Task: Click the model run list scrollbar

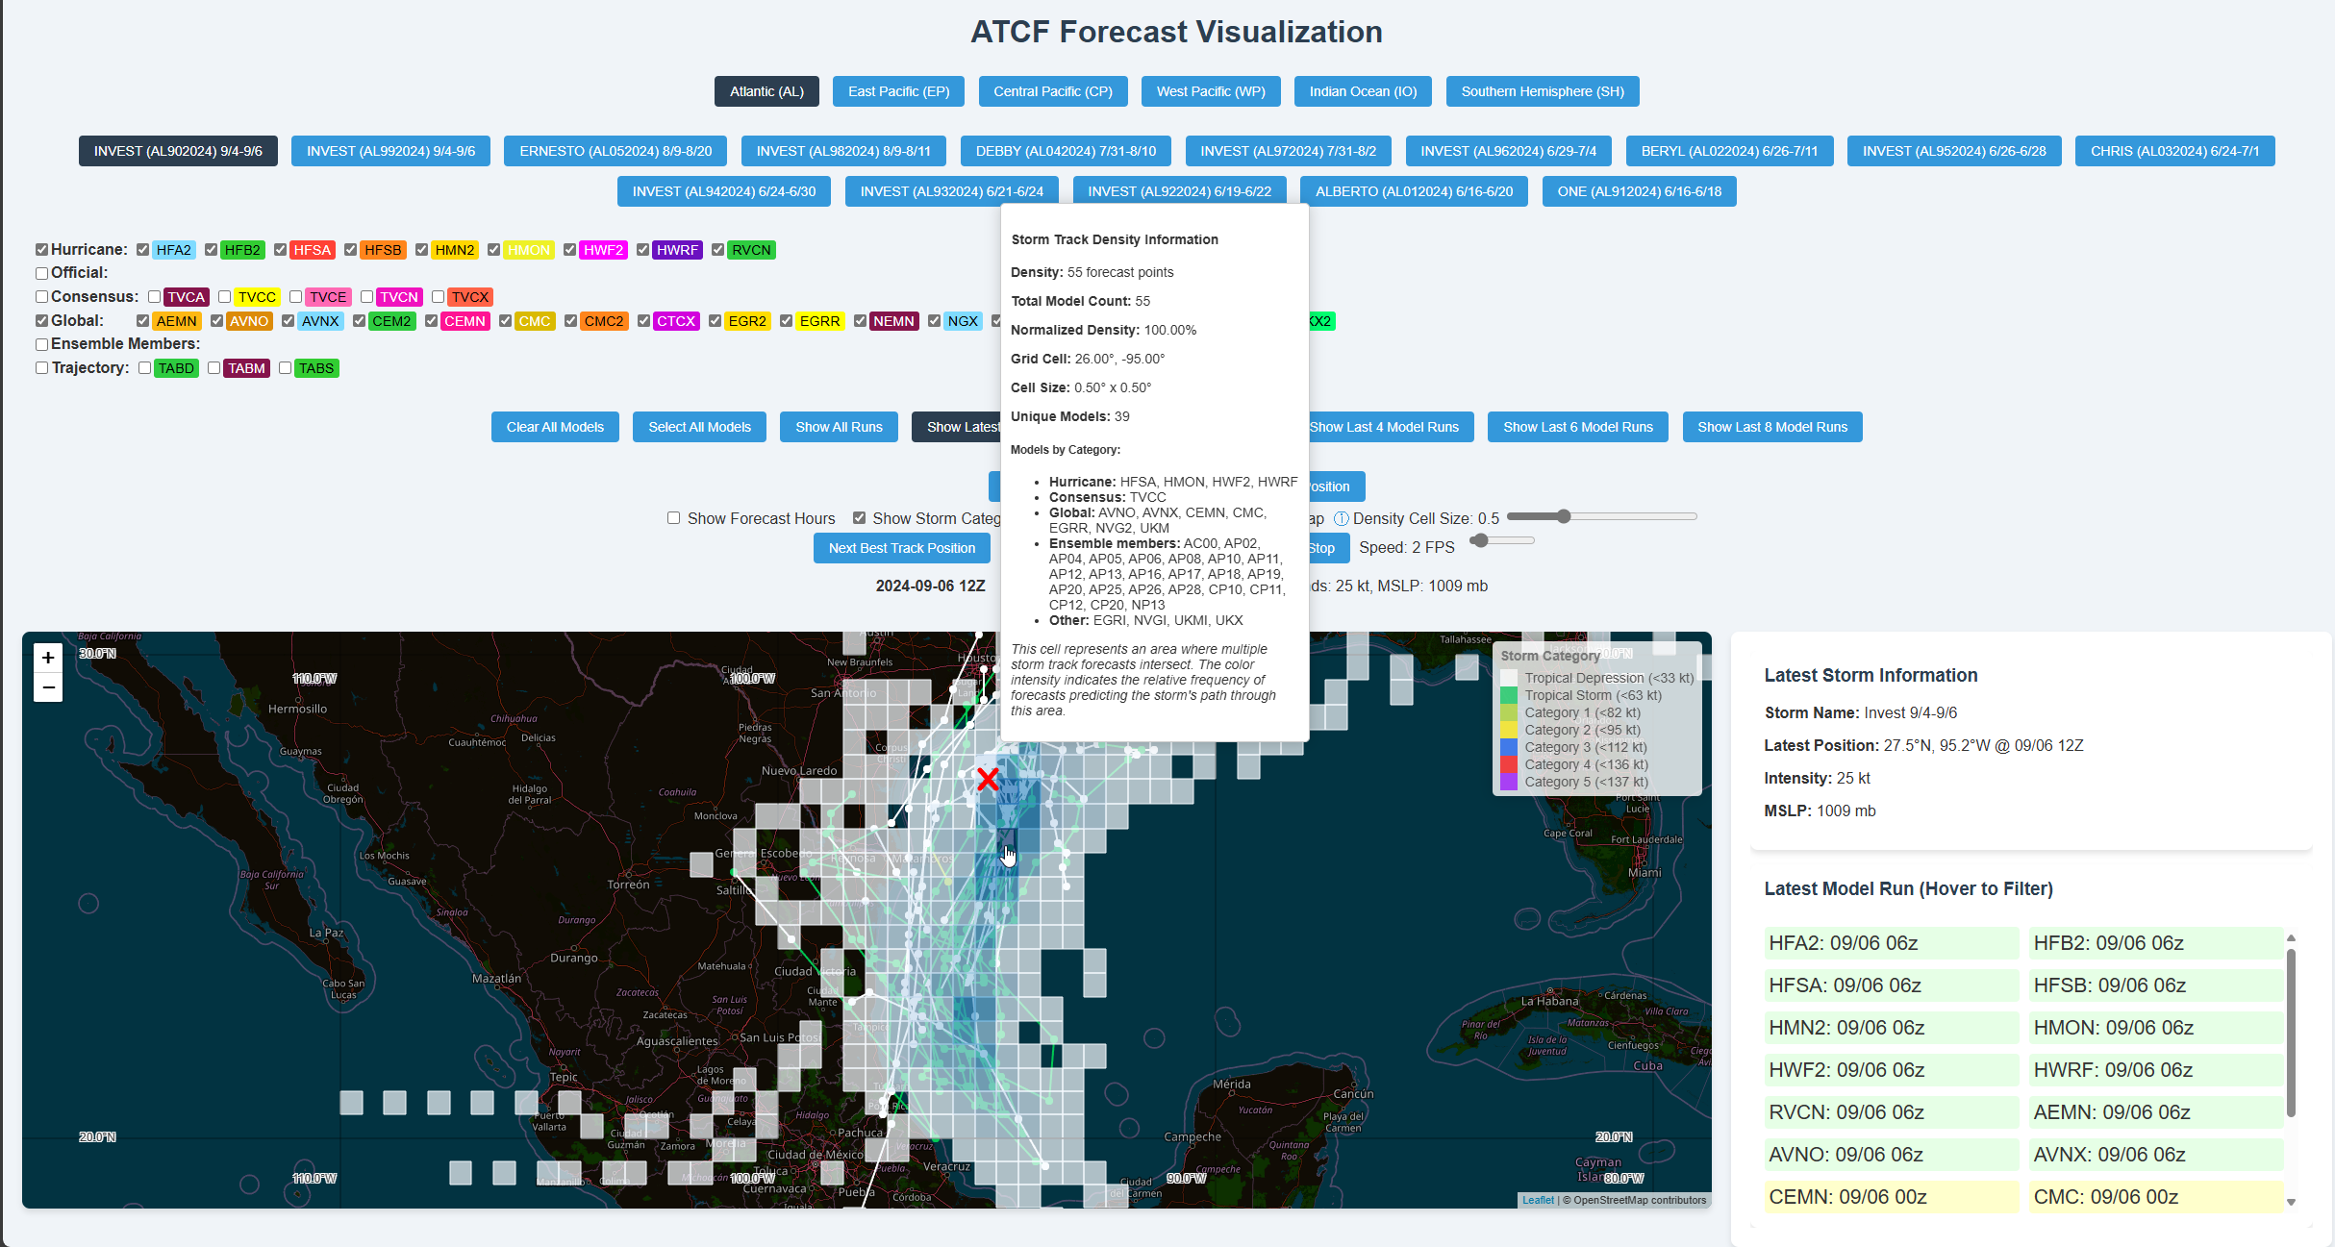Action: pyautogui.click(x=2291, y=1034)
